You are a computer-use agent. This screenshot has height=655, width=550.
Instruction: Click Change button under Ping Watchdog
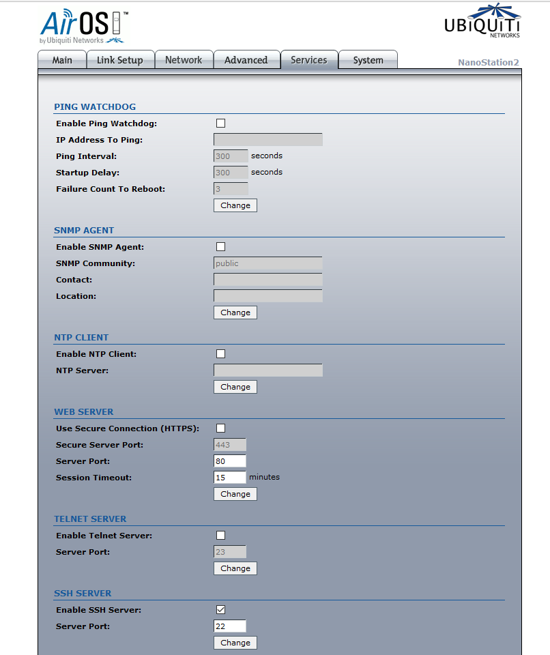pos(235,205)
